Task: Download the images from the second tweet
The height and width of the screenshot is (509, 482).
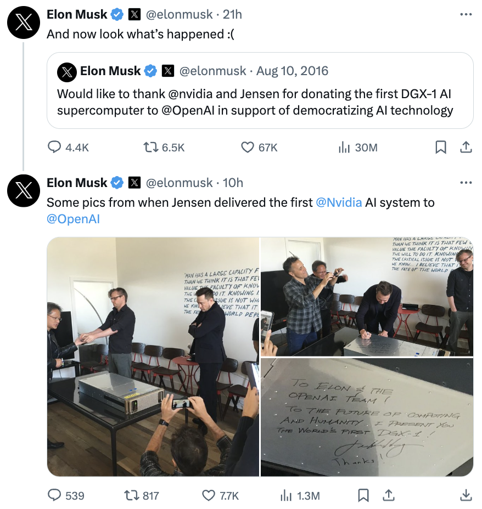Action: 466,495
